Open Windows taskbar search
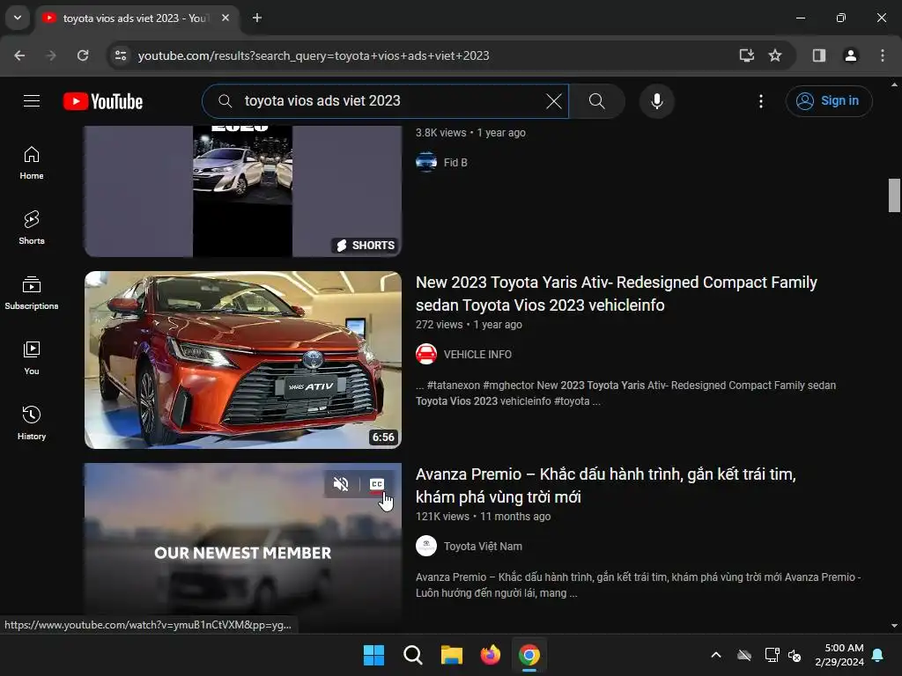This screenshot has width=902, height=676. pos(412,655)
